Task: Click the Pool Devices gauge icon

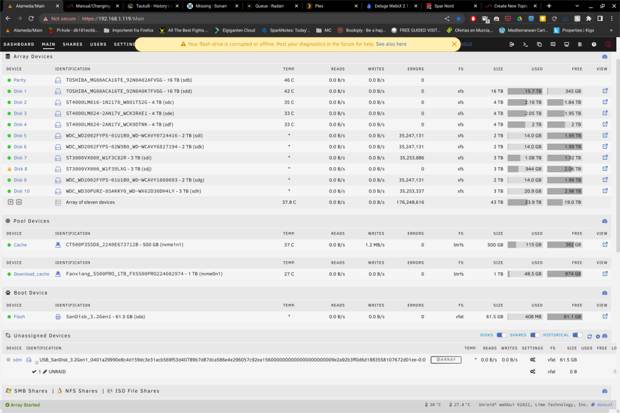Action: (604, 221)
